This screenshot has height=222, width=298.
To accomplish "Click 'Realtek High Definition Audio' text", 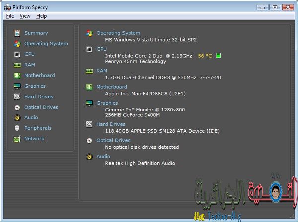I will point(140,163).
